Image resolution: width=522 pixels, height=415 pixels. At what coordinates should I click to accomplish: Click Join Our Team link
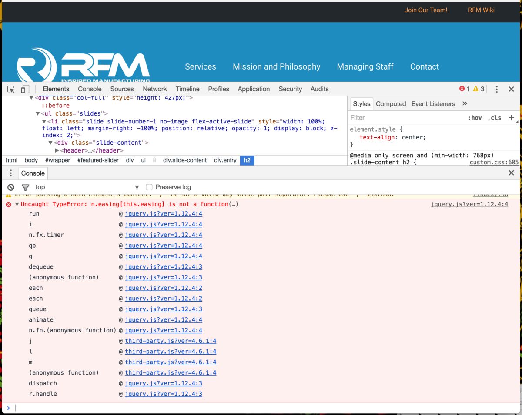click(x=426, y=10)
